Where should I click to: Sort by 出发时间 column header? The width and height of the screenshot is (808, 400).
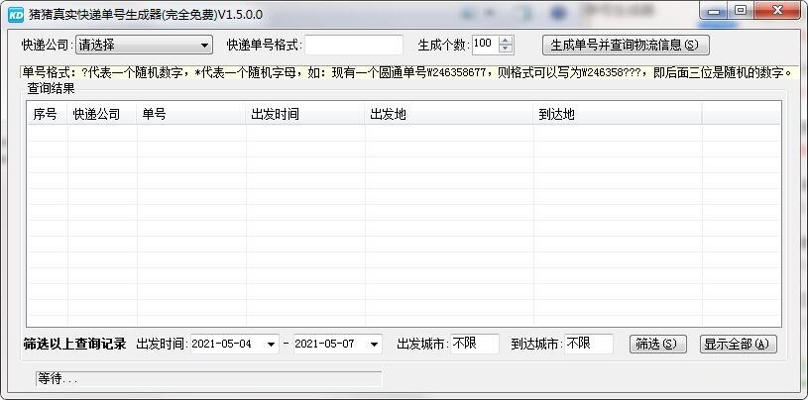pyautogui.click(x=305, y=114)
